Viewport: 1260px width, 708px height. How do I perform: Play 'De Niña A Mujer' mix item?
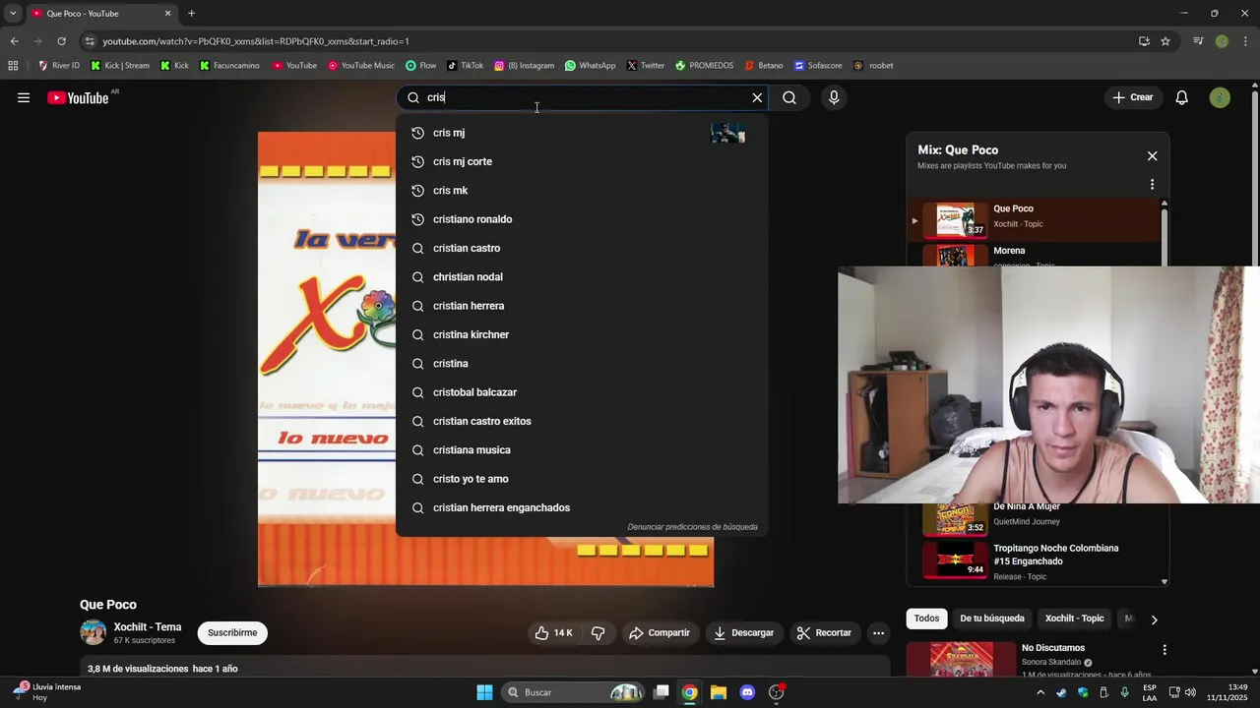point(1035,516)
